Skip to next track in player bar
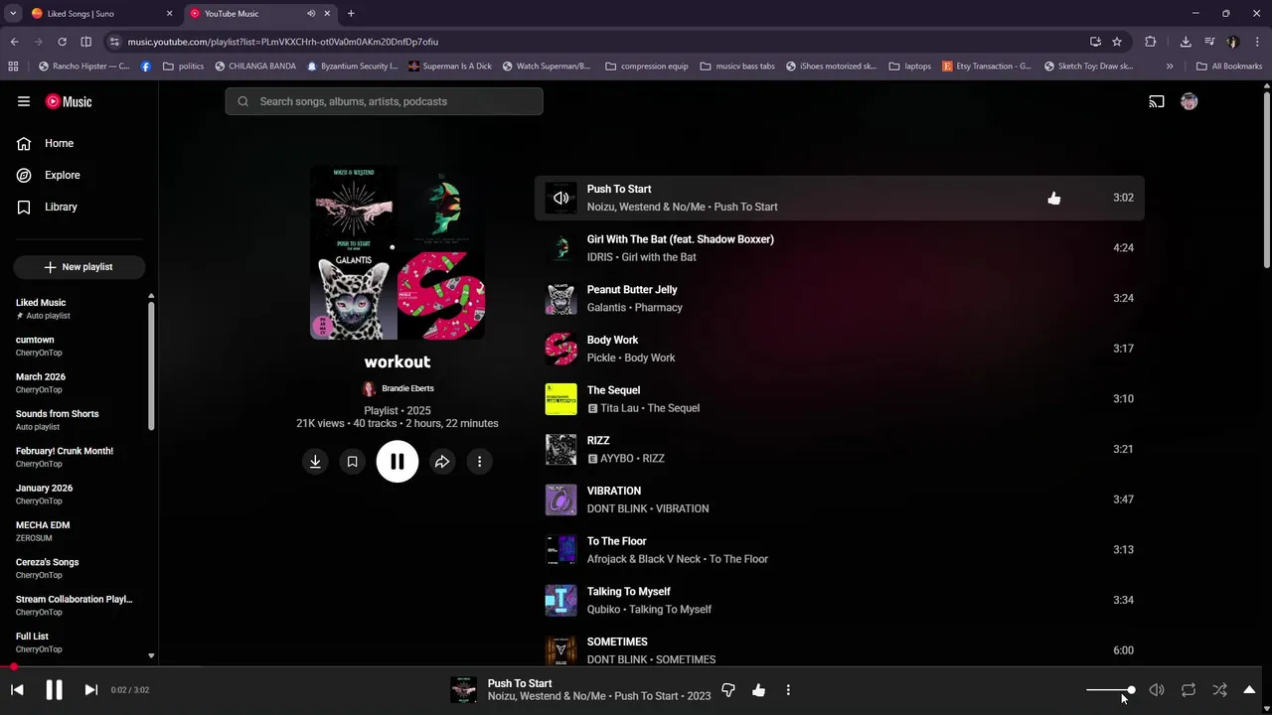Viewport: 1272px width, 715px height. tap(90, 690)
